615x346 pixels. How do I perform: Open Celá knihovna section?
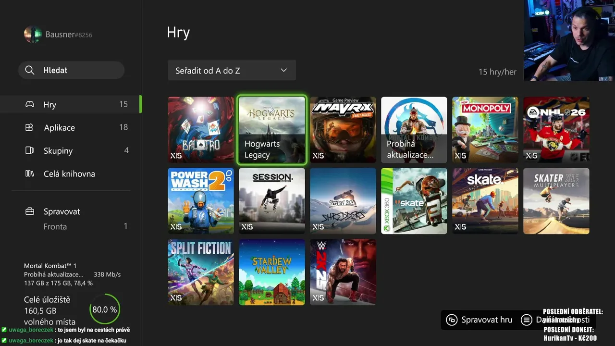click(x=71, y=173)
